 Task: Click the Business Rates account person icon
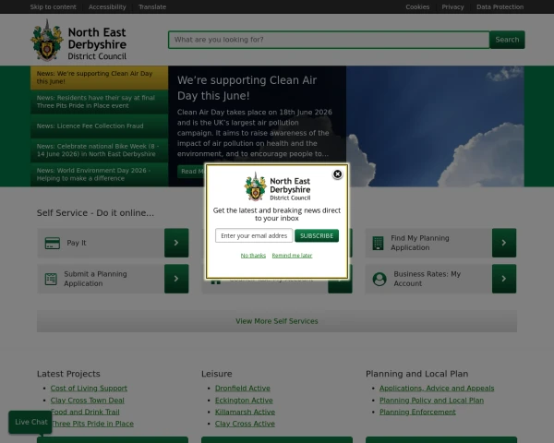click(x=379, y=279)
